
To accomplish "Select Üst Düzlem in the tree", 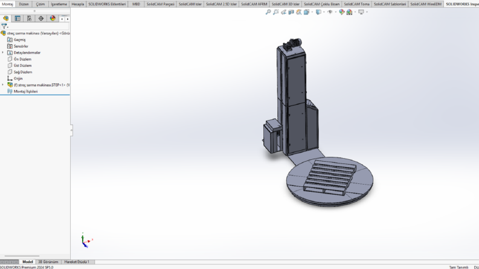I will (22, 66).
